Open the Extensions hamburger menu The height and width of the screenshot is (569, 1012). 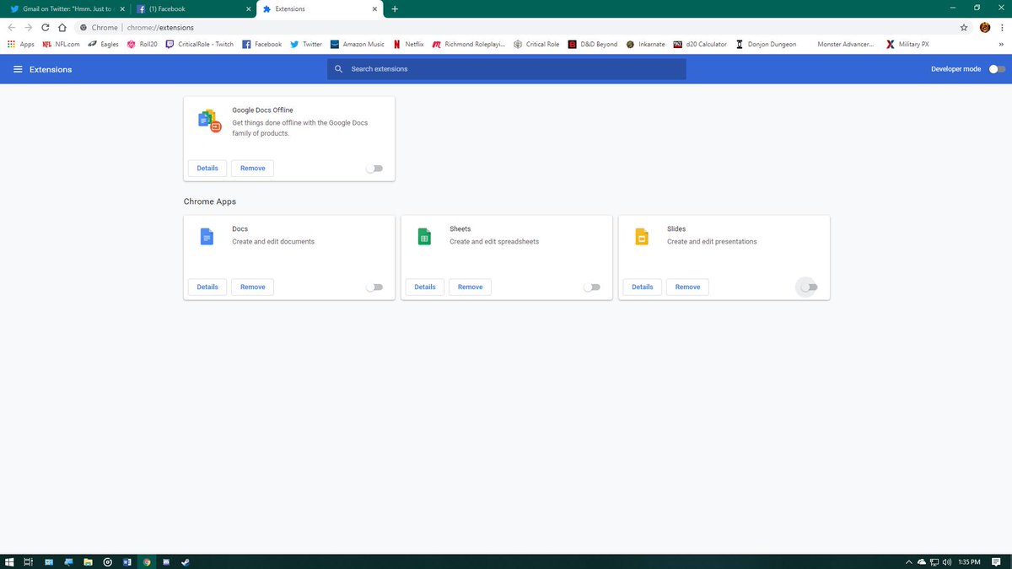[x=18, y=69]
